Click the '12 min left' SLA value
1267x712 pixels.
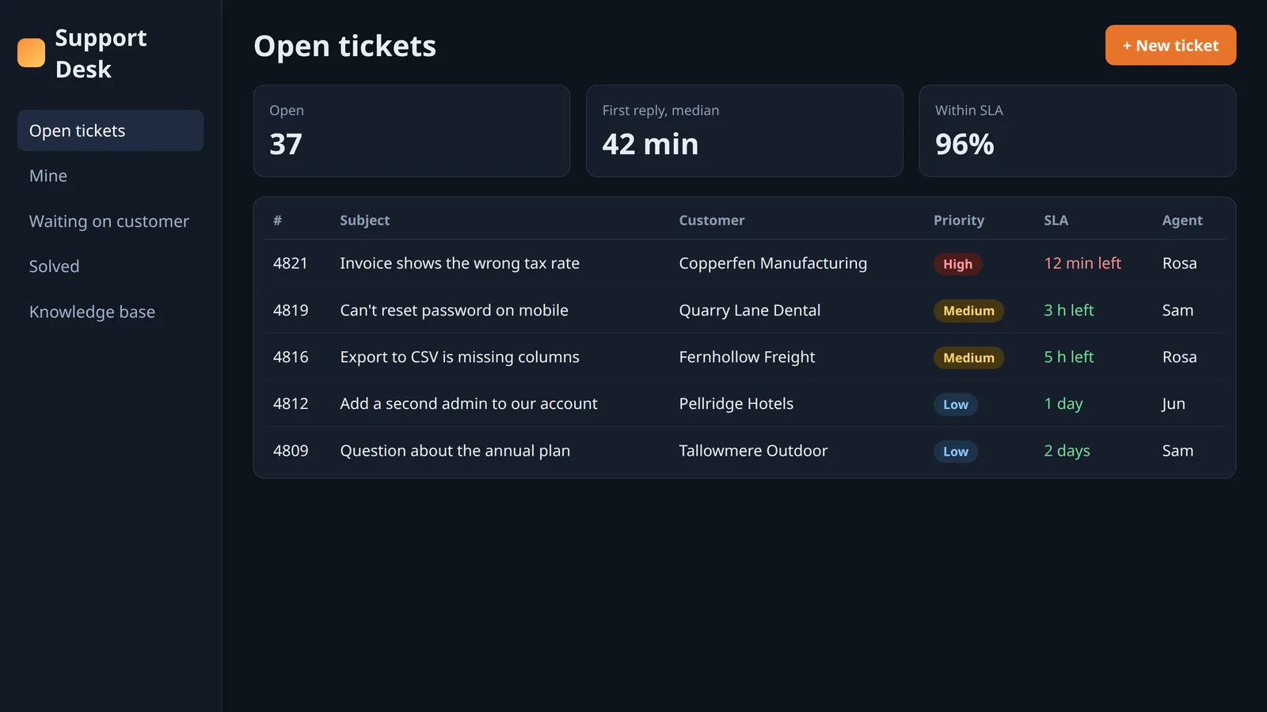tap(1082, 263)
